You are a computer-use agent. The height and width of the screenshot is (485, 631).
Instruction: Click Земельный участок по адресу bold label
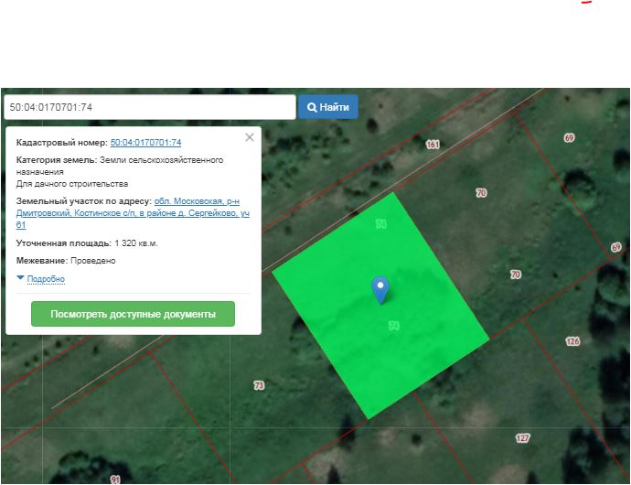point(83,200)
